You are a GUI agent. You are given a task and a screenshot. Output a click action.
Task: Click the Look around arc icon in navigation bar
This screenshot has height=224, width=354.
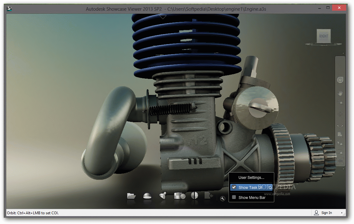340,126
